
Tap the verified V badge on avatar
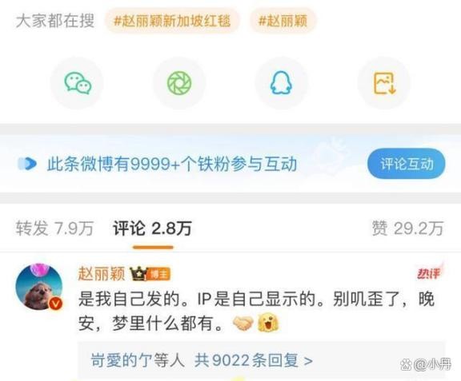[x=55, y=304]
